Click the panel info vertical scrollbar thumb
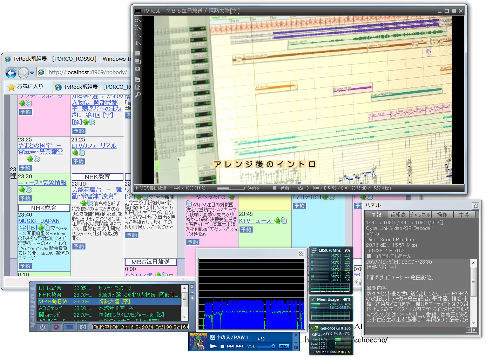 tap(474, 282)
